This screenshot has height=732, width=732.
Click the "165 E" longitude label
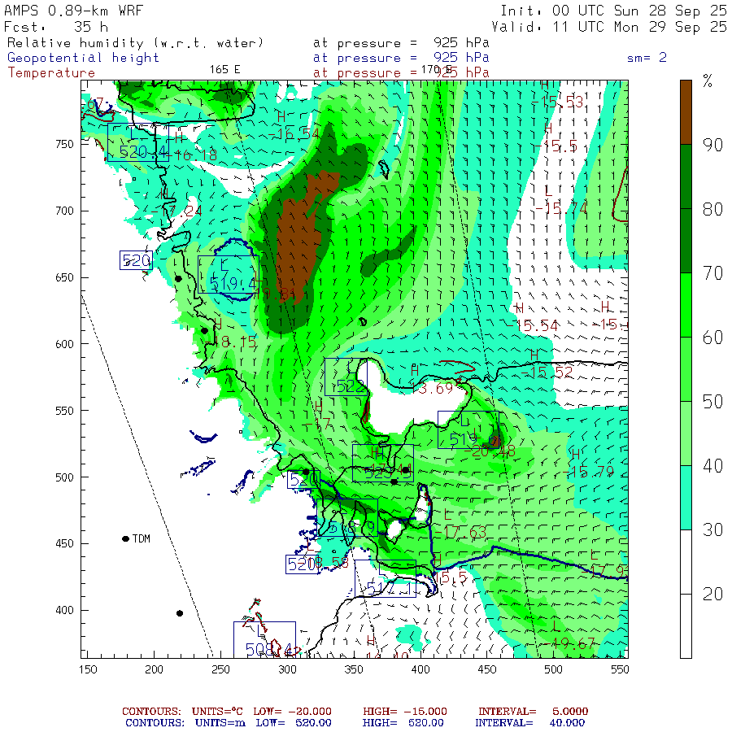224,70
